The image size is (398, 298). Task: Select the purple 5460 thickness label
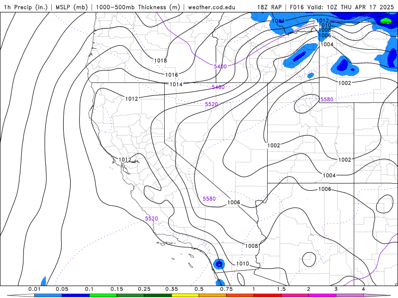[218, 87]
